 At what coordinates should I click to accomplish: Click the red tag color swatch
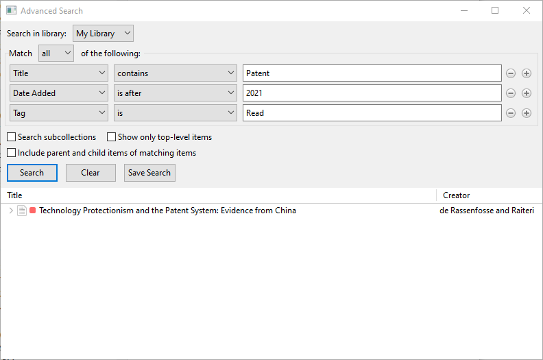pos(32,211)
